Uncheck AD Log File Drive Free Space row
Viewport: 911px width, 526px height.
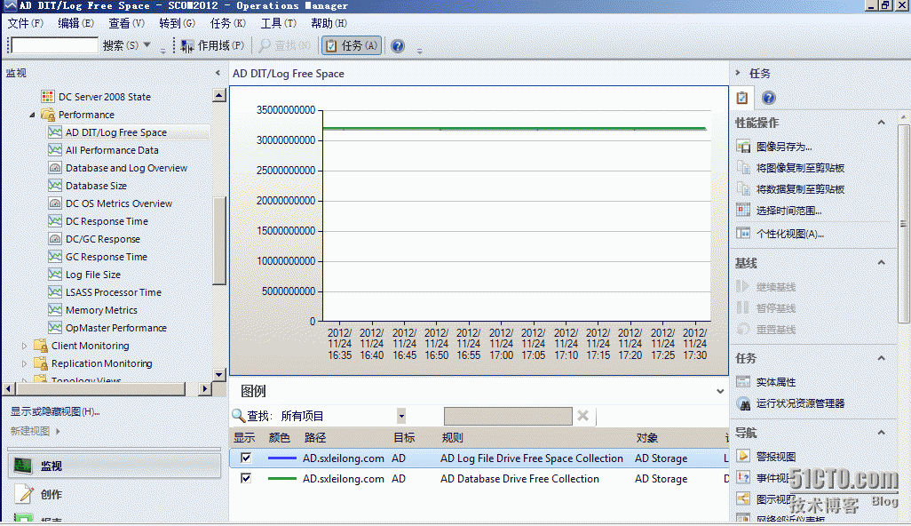[246, 458]
